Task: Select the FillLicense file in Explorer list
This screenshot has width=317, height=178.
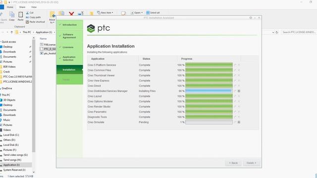Action: point(48,44)
